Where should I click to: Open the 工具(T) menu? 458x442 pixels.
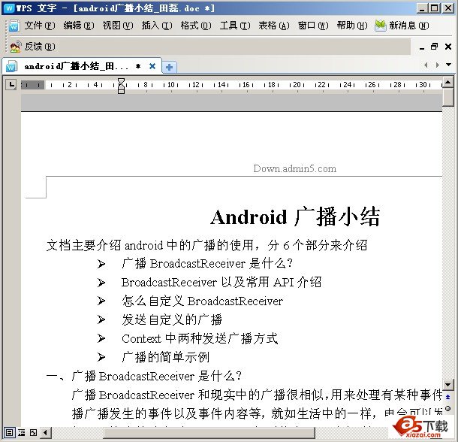pyautogui.click(x=235, y=26)
